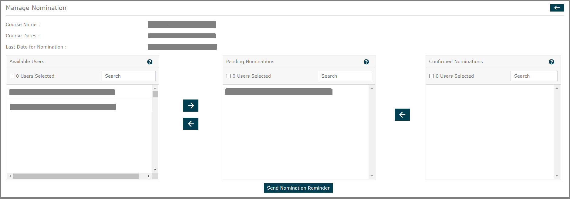Open help icon for Available Users
The width and height of the screenshot is (570, 199).
click(150, 62)
